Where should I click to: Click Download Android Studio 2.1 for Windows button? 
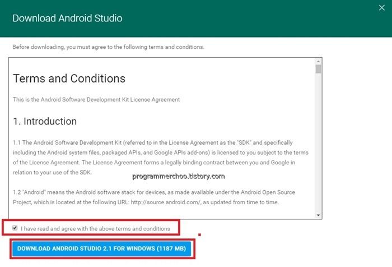(101, 248)
